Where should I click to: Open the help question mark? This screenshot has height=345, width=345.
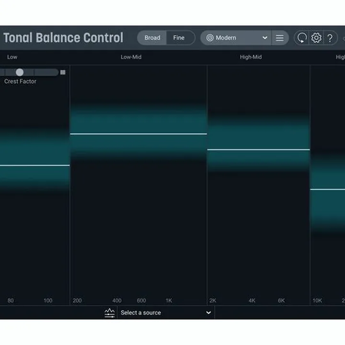(x=330, y=38)
